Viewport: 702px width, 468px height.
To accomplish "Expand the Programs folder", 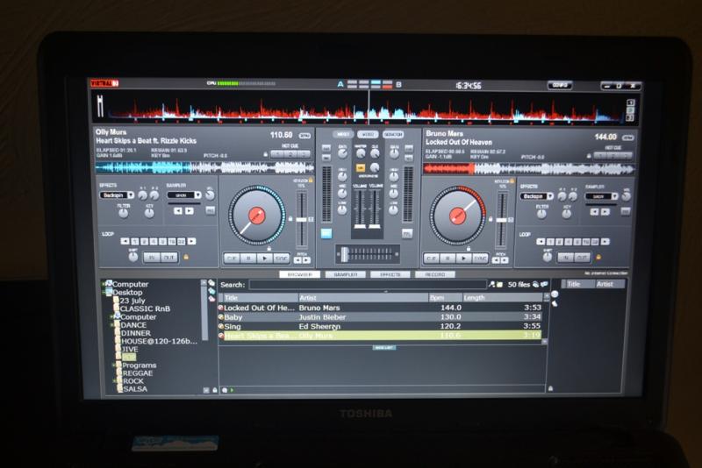I will tap(114, 365).
